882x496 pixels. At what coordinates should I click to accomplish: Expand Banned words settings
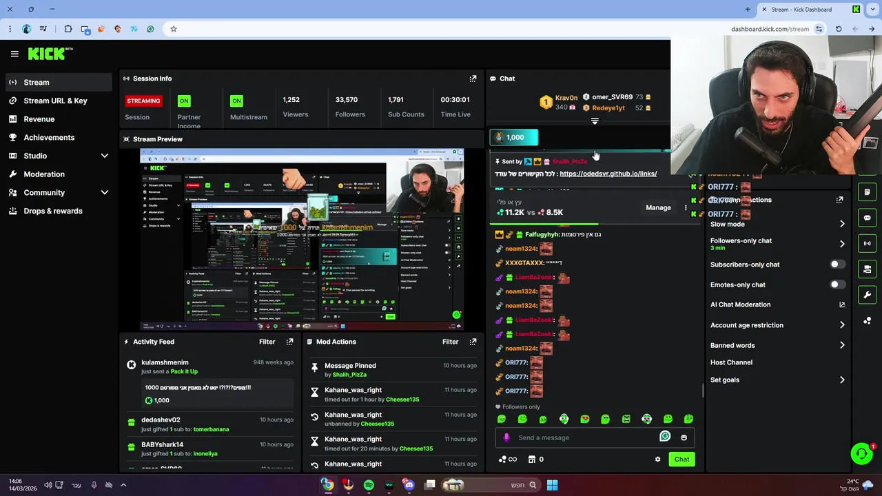[842, 345]
